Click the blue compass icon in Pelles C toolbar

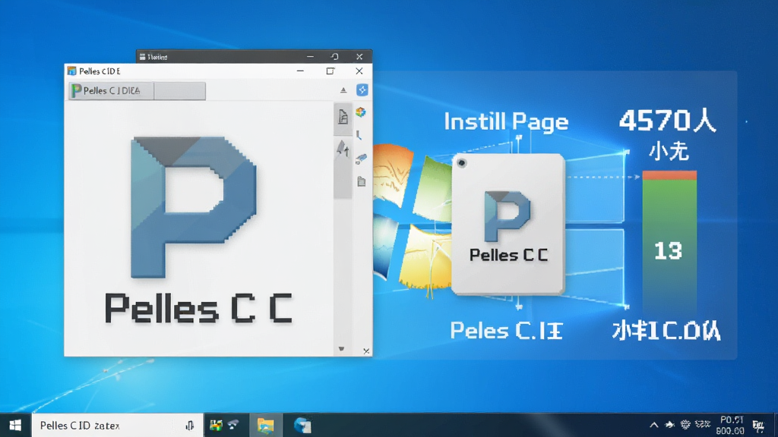(x=362, y=90)
